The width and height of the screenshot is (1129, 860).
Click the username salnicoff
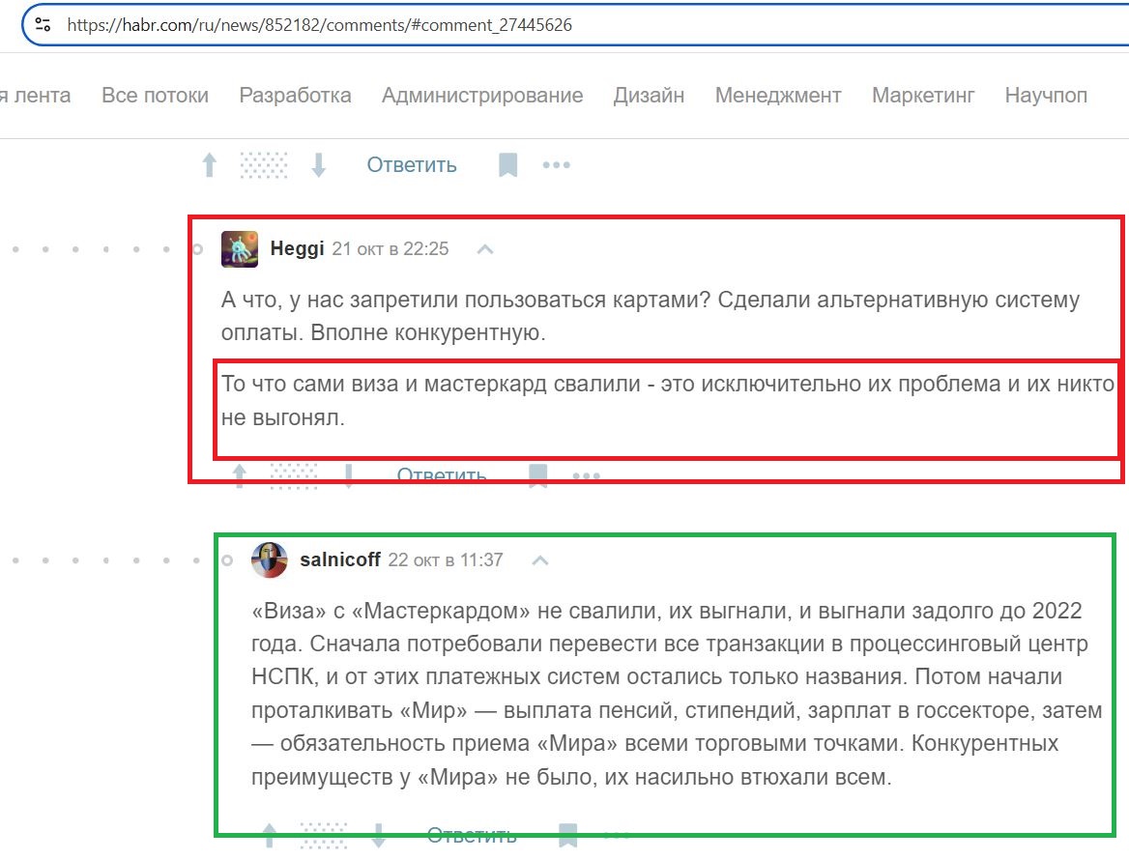340,559
